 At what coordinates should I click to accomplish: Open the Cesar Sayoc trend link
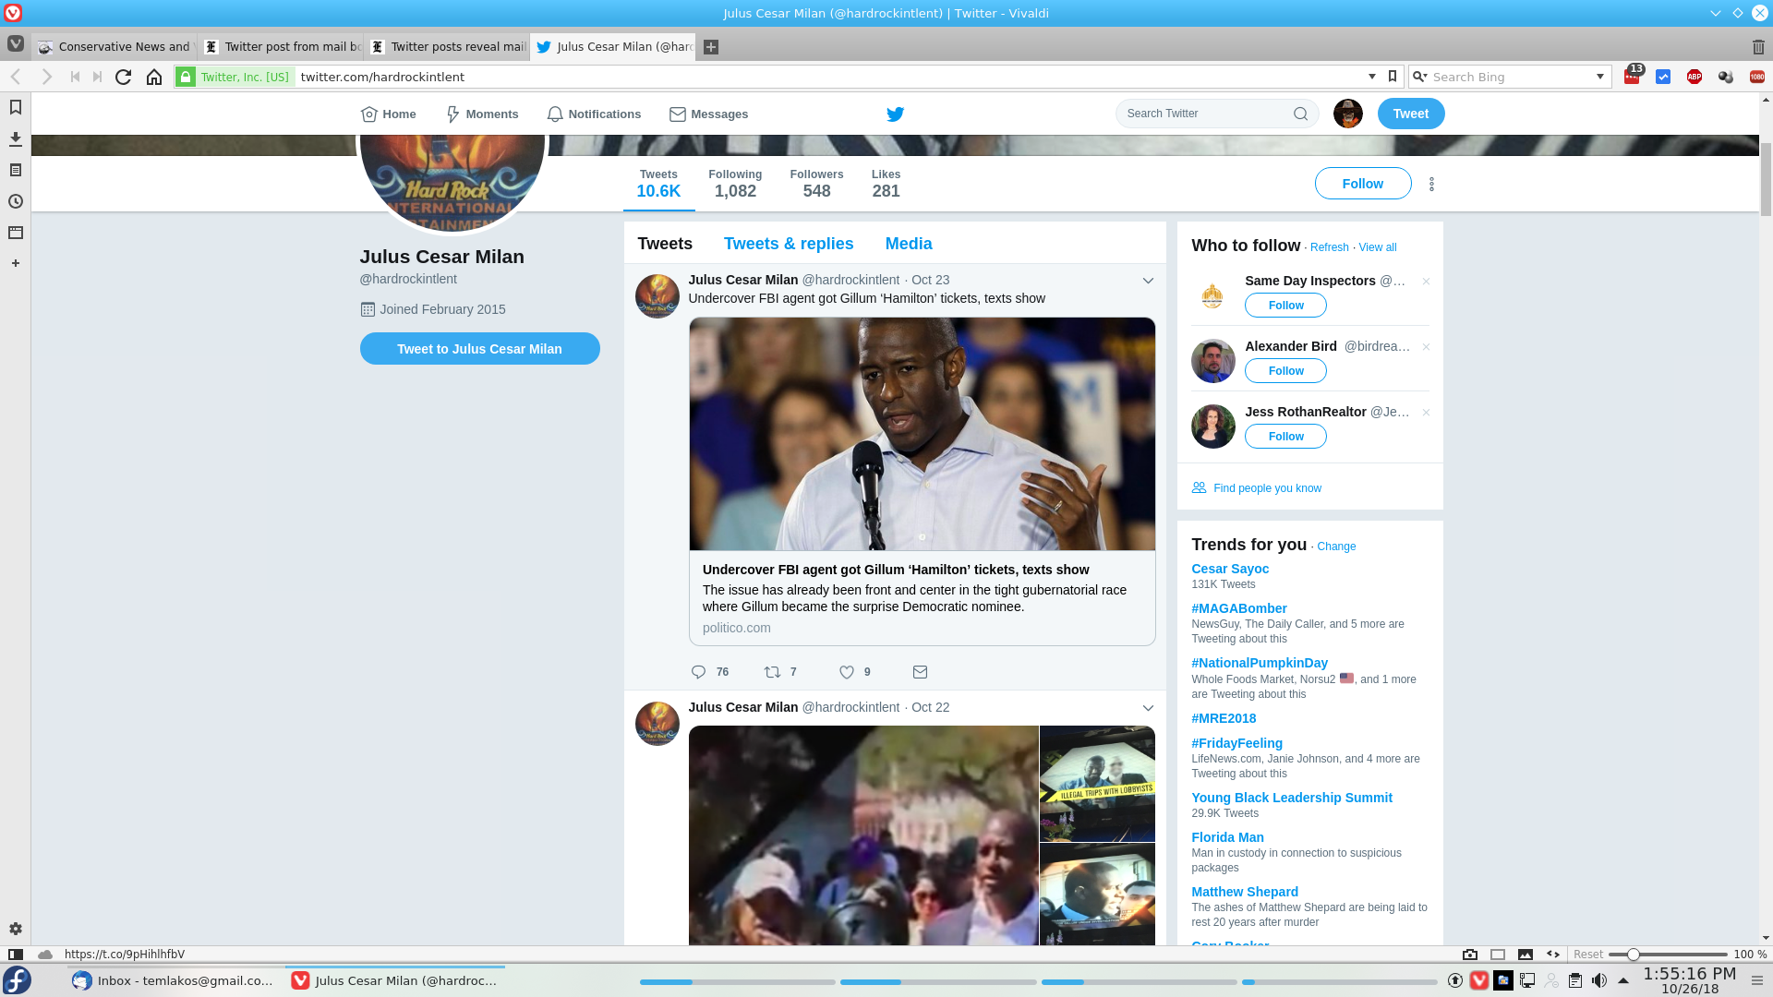[1229, 569]
